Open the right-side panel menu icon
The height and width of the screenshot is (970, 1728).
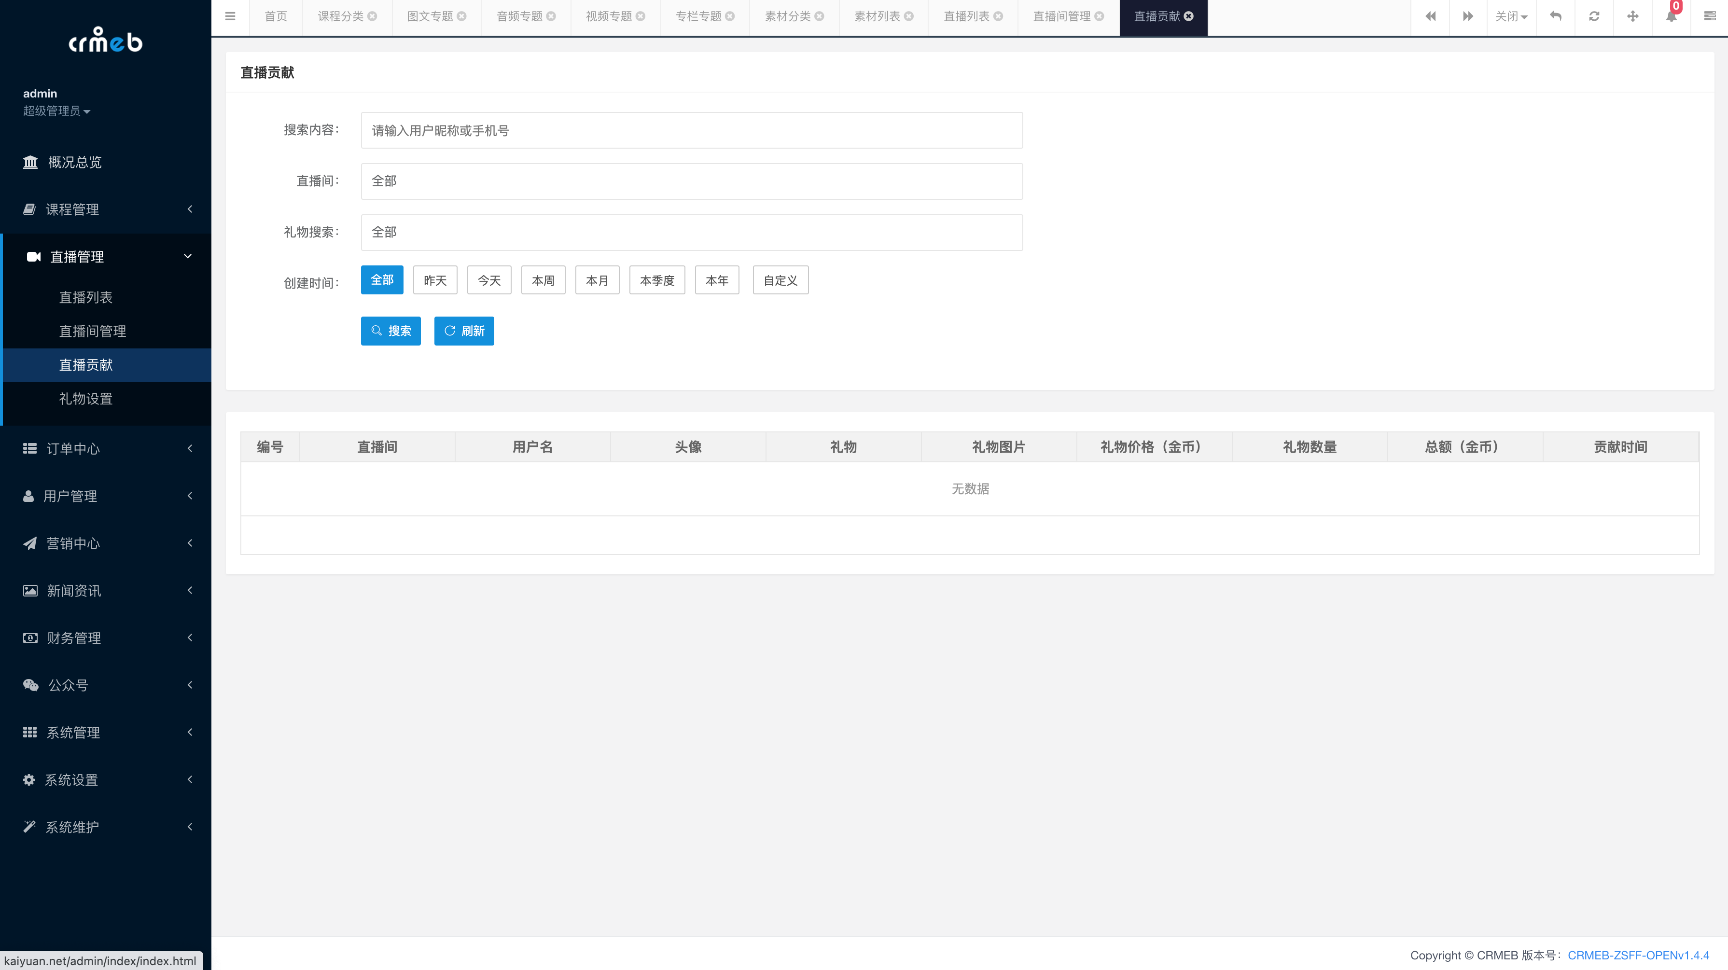(1709, 16)
